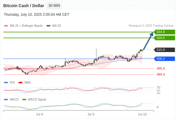Click the 30 MIN timeframe badge
Screen dimensions: 176x119
tap(54, 6)
